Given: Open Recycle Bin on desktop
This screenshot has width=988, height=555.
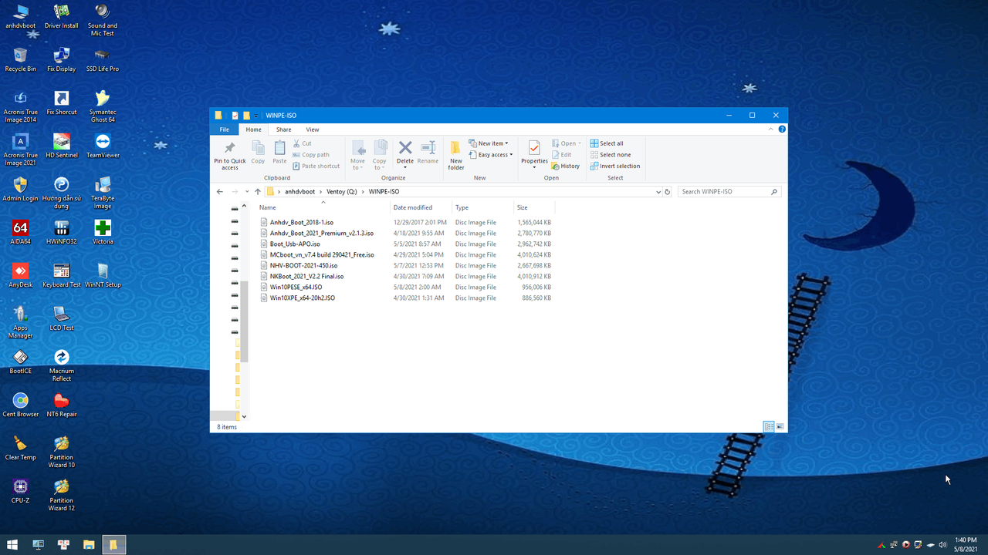Looking at the screenshot, I should (21, 60).
